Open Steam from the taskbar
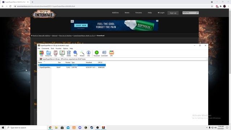 91,127
